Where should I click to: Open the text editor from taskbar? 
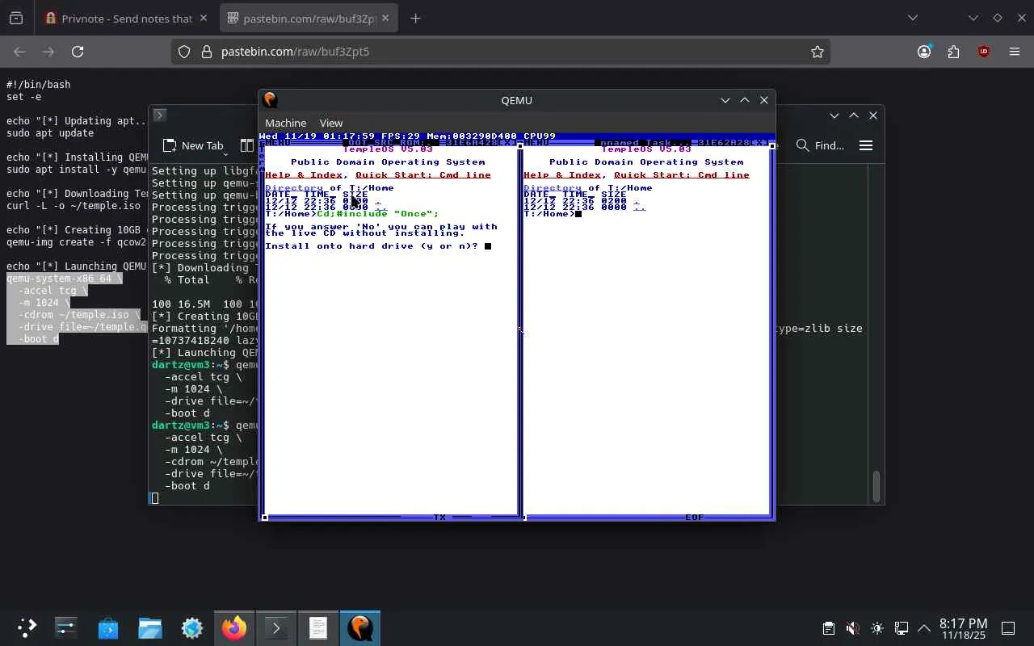click(x=318, y=627)
